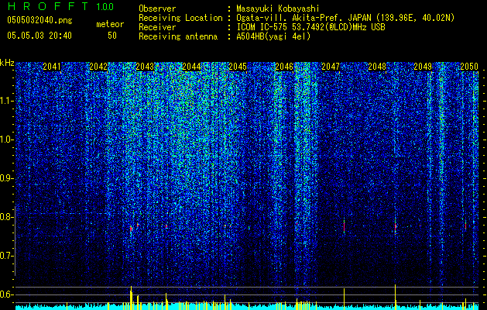This screenshot has width=487, height=310.
Task: Click the 0.6 kHz axis label
Action: coord(7,294)
